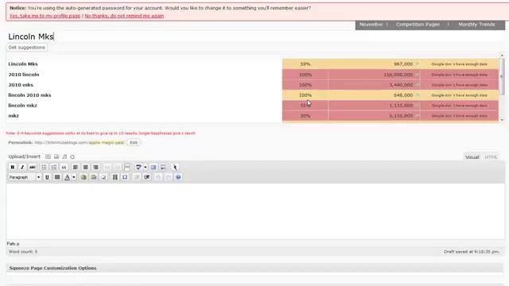Click inside the empty post editor area
Screen dimensions: 509x286
coord(255,211)
